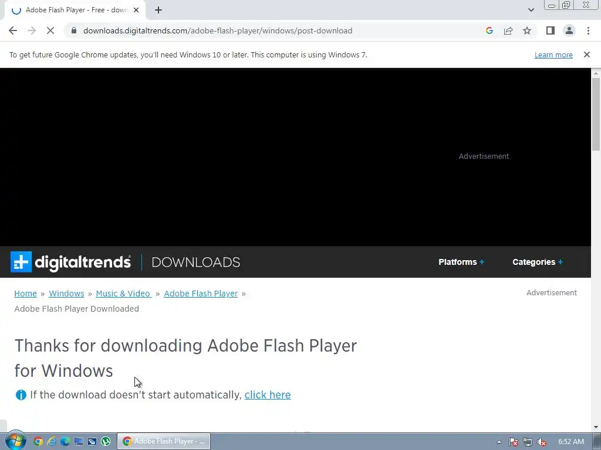Open a new tab with the plus button

[158, 11]
